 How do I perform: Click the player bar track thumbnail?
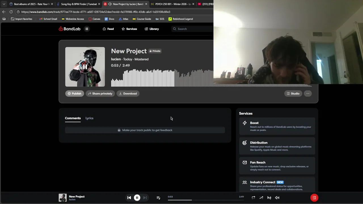click(x=63, y=198)
